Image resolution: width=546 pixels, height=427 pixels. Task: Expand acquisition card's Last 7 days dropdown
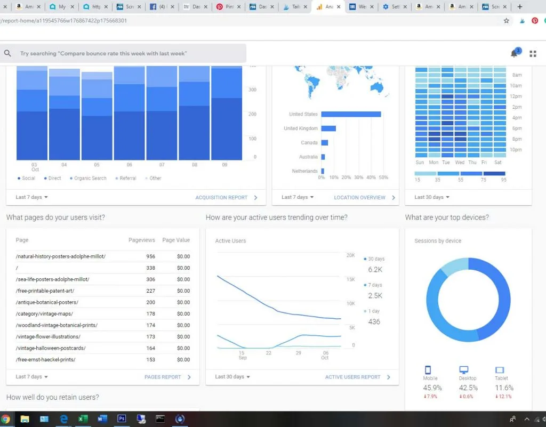tap(32, 197)
